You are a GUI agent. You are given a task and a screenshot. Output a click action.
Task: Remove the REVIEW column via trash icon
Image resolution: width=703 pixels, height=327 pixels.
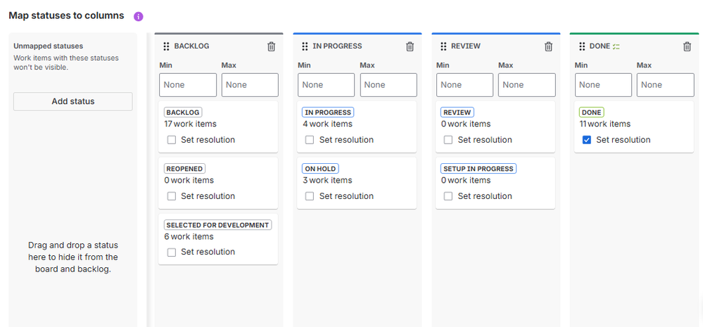(549, 46)
